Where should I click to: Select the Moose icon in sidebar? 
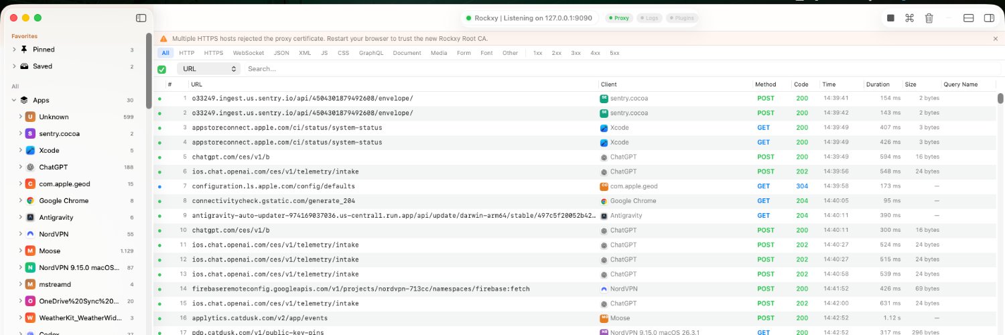[30, 251]
